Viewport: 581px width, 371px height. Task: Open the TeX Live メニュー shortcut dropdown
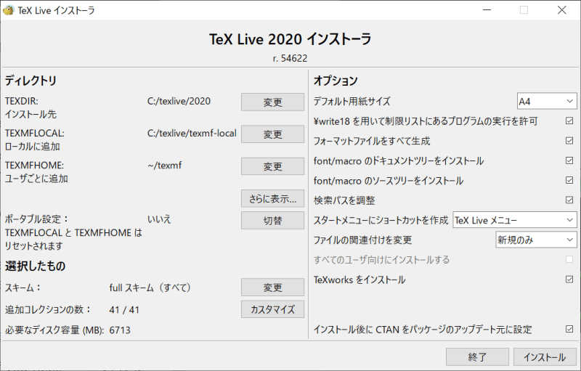pyautogui.click(x=513, y=219)
